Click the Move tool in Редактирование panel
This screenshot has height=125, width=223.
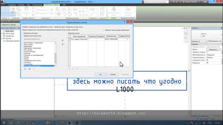[59, 14]
